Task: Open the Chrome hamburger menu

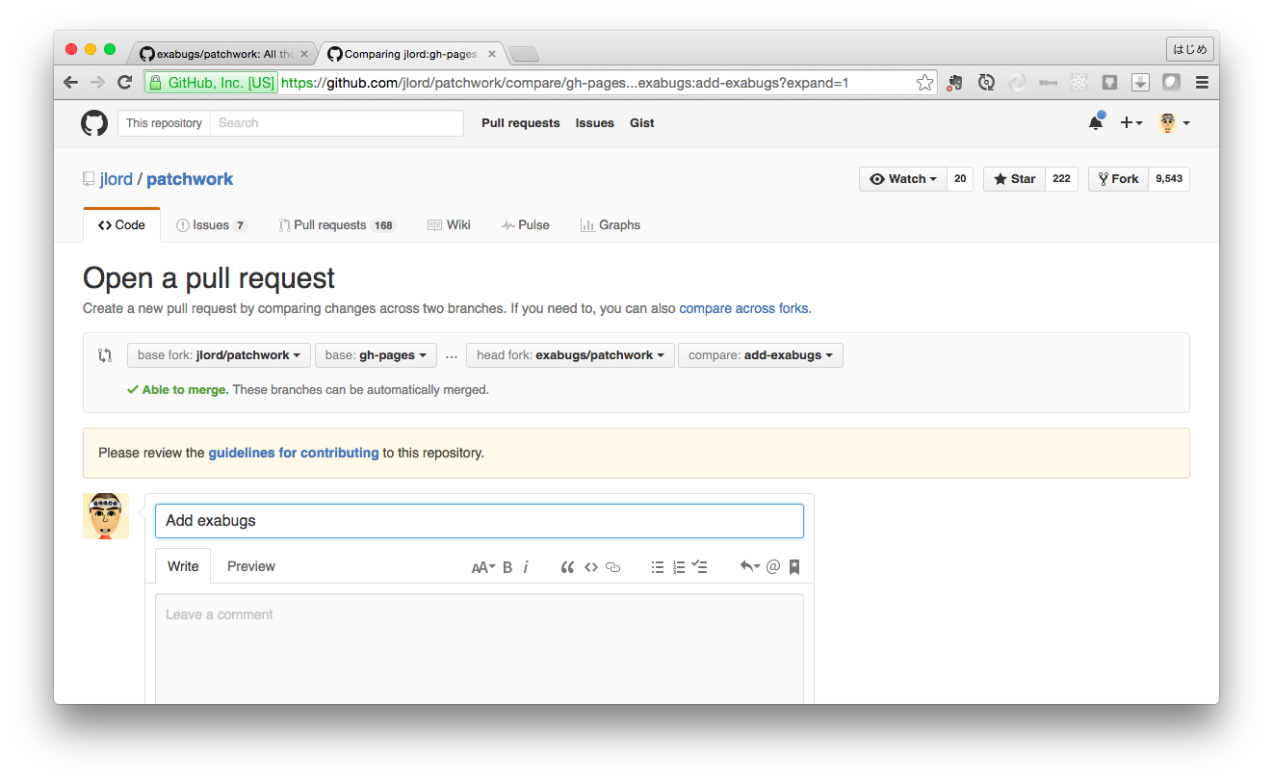Action: pyautogui.click(x=1202, y=83)
